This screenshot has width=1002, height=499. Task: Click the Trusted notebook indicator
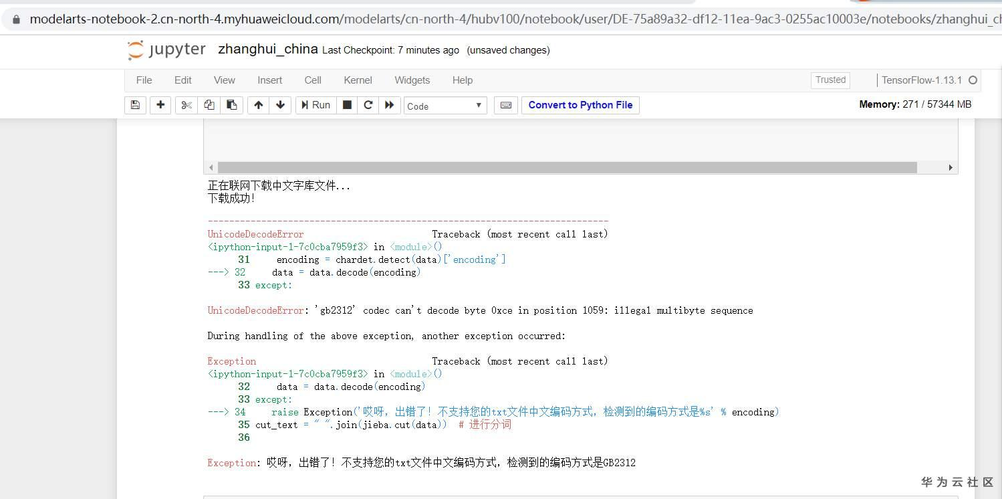click(830, 80)
